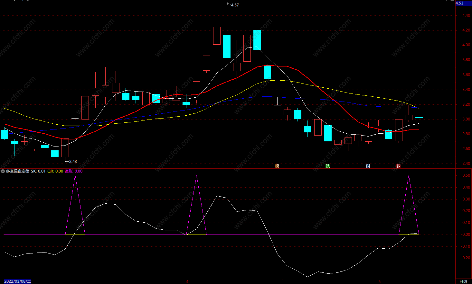Click the 4.40 price axis label

tap(466, 15)
